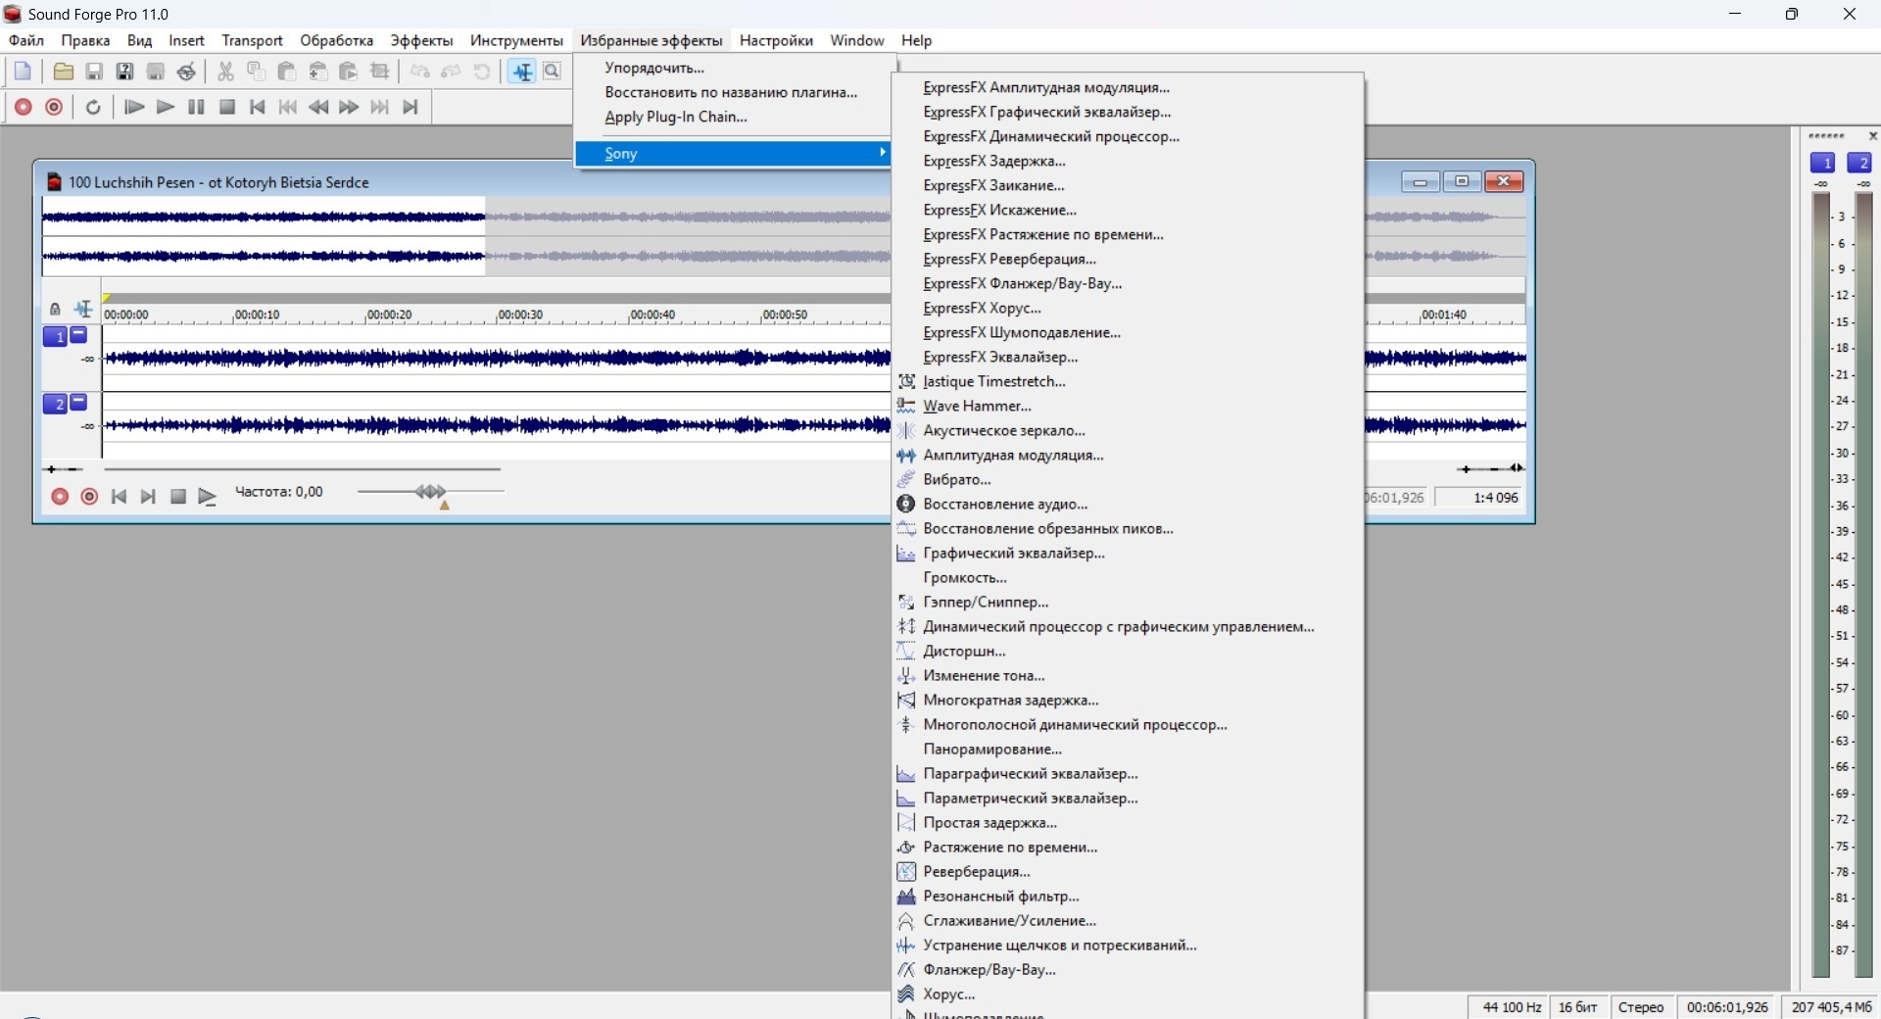This screenshot has width=1881, height=1019.
Task: Toggle loop playback in the transport bar
Action: [93, 107]
